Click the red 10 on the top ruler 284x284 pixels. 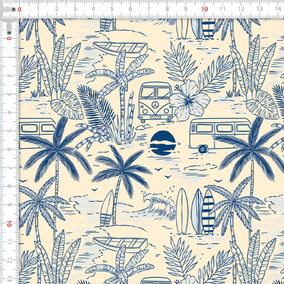pos(204,9)
